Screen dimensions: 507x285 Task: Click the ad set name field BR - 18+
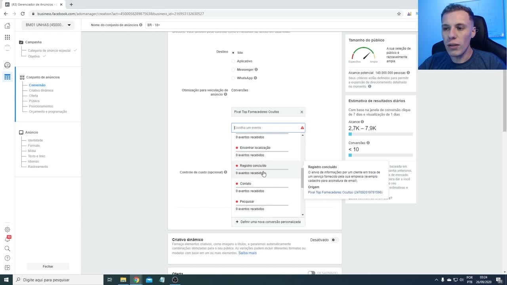(x=281, y=25)
